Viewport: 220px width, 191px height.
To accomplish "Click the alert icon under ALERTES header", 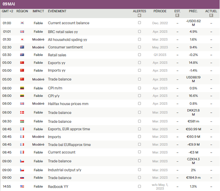I will 139,15.
